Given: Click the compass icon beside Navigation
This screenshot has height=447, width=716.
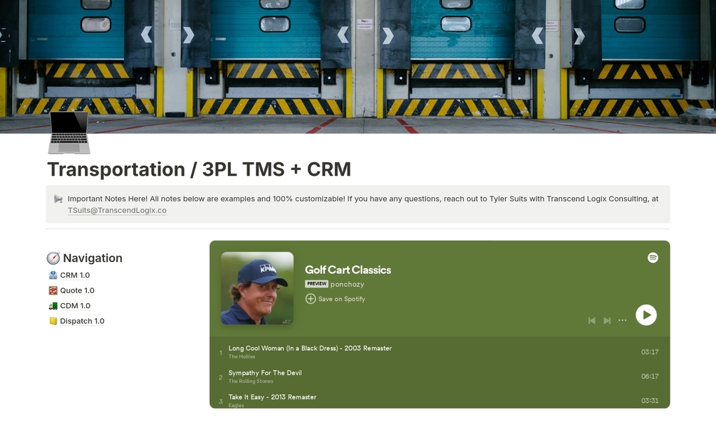Looking at the screenshot, I should pyautogui.click(x=53, y=258).
